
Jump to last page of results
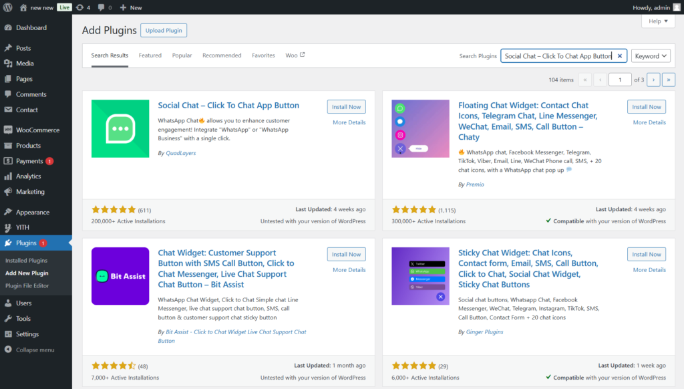click(668, 80)
